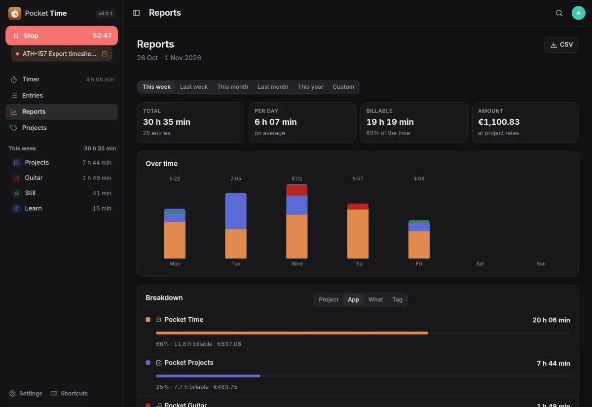Image resolution: width=592 pixels, height=407 pixels.
Task: Click the 41 min Still total in sidebar
Action: (102, 193)
